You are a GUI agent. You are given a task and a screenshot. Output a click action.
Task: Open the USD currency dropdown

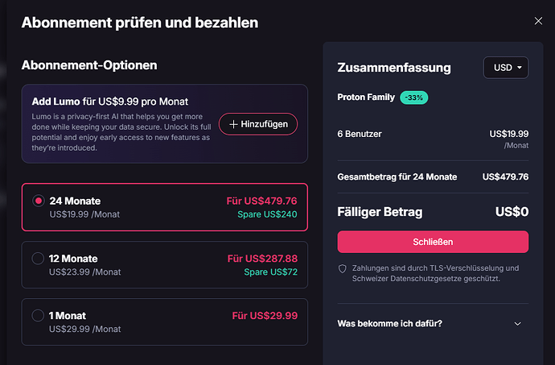click(x=505, y=68)
